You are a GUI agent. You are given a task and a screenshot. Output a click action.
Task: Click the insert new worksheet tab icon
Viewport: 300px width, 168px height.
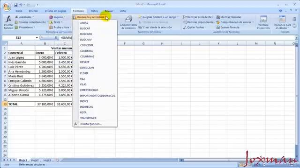click(57, 160)
